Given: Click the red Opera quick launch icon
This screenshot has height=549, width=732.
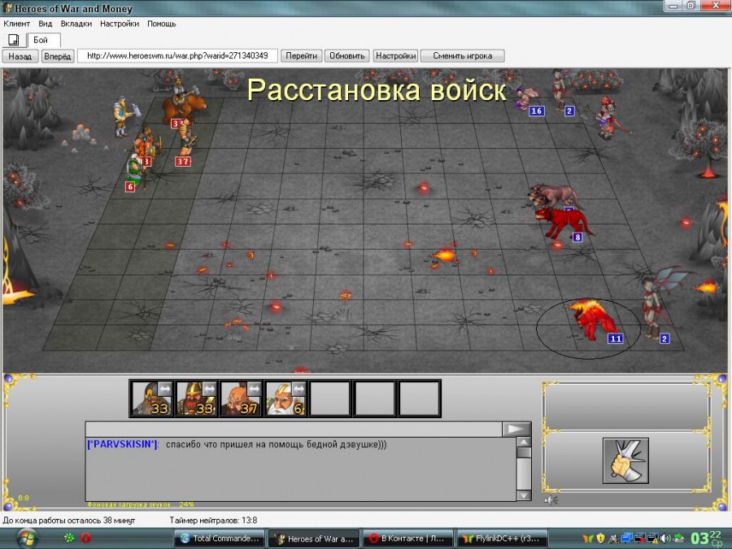Looking at the screenshot, I should (x=86, y=538).
